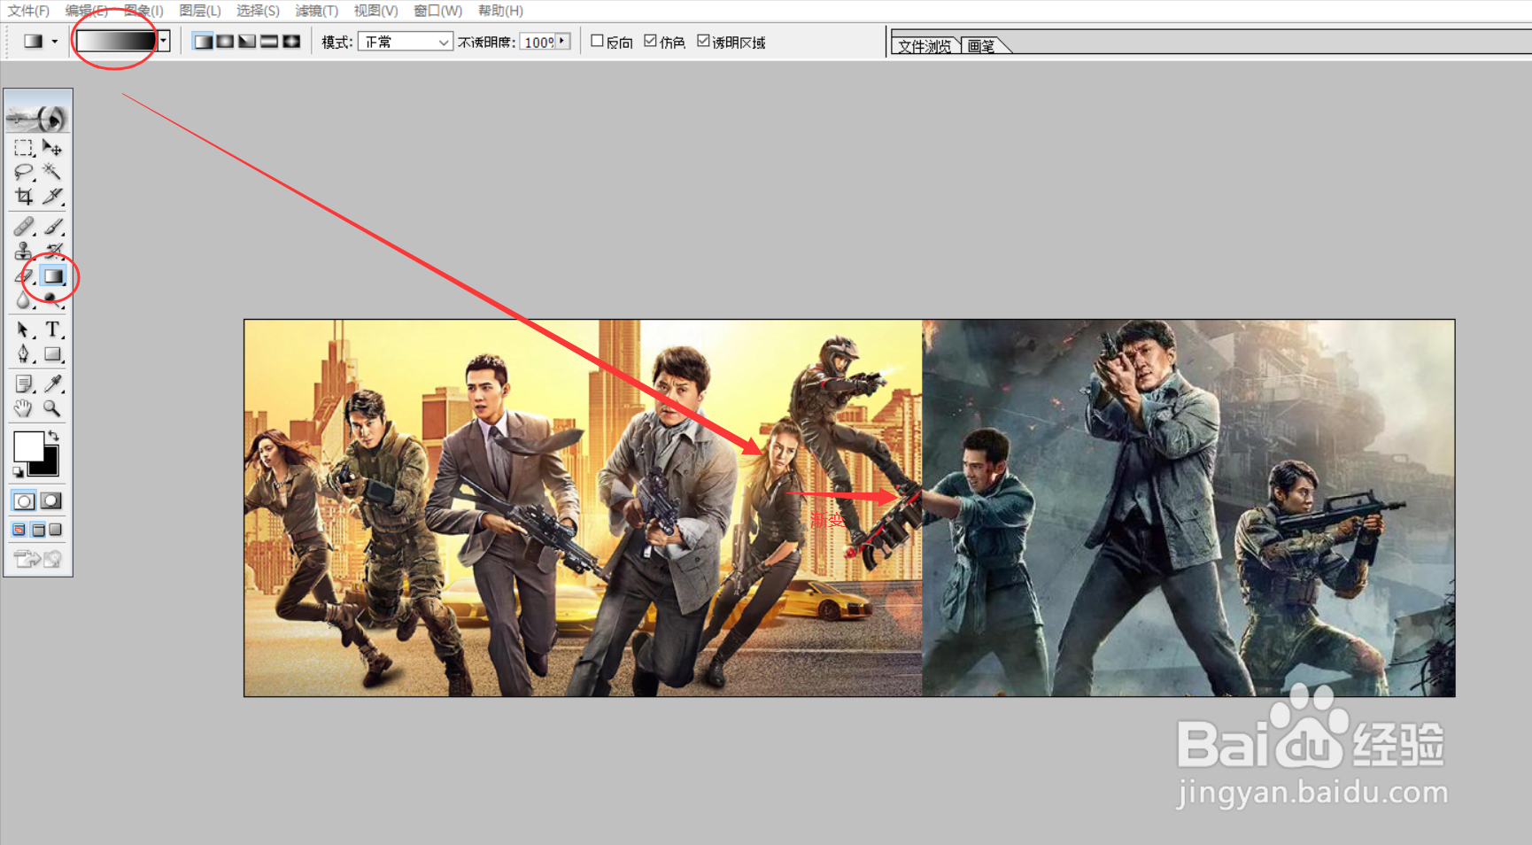Choose the Radial gradient style
Image resolution: width=1532 pixels, height=845 pixels.
tap(225, 42)
